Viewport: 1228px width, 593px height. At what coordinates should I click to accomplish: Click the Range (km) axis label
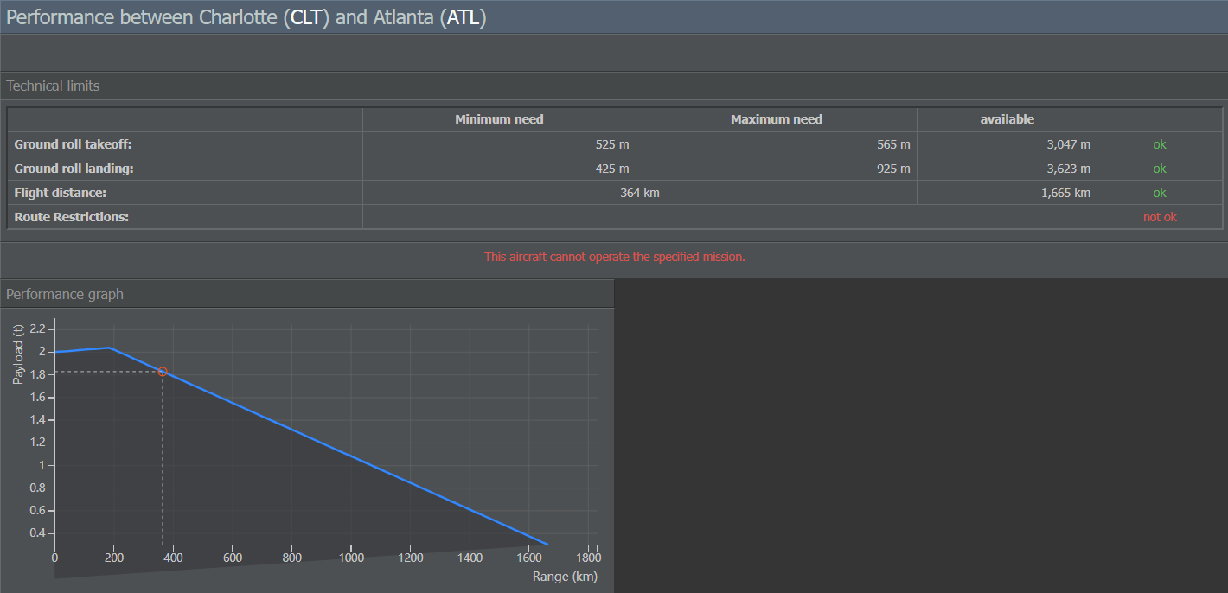565,577
